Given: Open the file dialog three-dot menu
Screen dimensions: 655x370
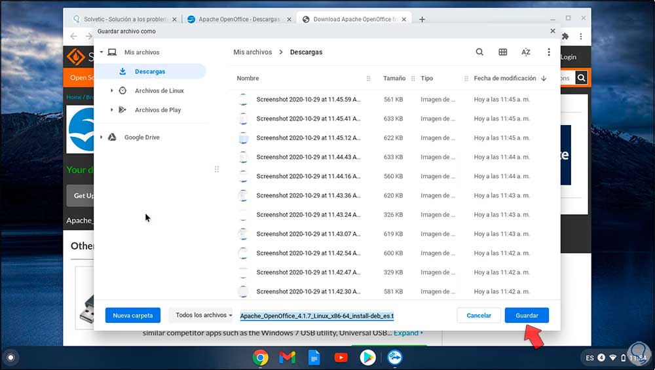Looking at the screenshot, I should 549,52.
